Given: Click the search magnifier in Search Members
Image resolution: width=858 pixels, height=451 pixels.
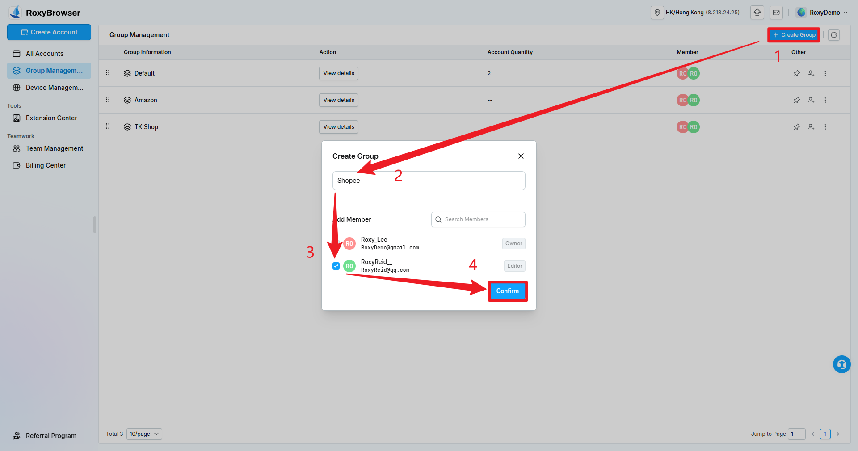Looking at the screenshot, I should pyautogui.click(x=438, y=219).
